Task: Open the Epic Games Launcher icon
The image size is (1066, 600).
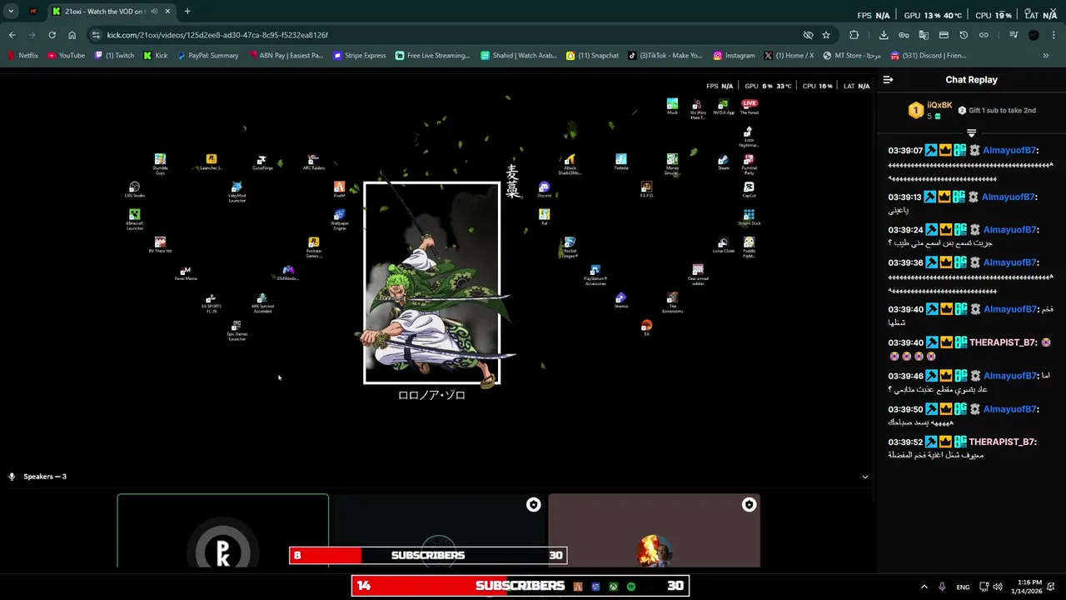Action: pyautogui.click(x=237, y=330)
